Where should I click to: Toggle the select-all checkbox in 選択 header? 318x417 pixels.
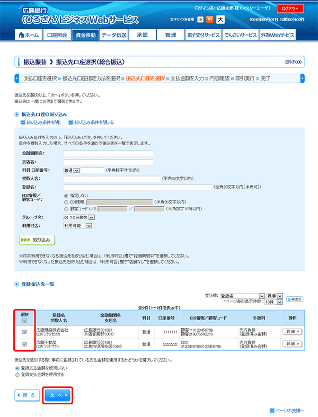(24, 321)
